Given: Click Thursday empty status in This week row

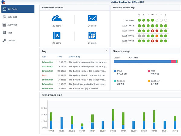Looking at the screenshot, I should (157, 20).
